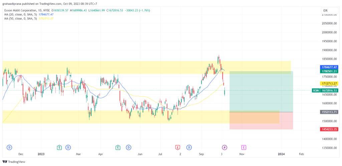Click the red 1454233.35 stop price label
This screenshot has height=166, width=342.
click(329, 129)
